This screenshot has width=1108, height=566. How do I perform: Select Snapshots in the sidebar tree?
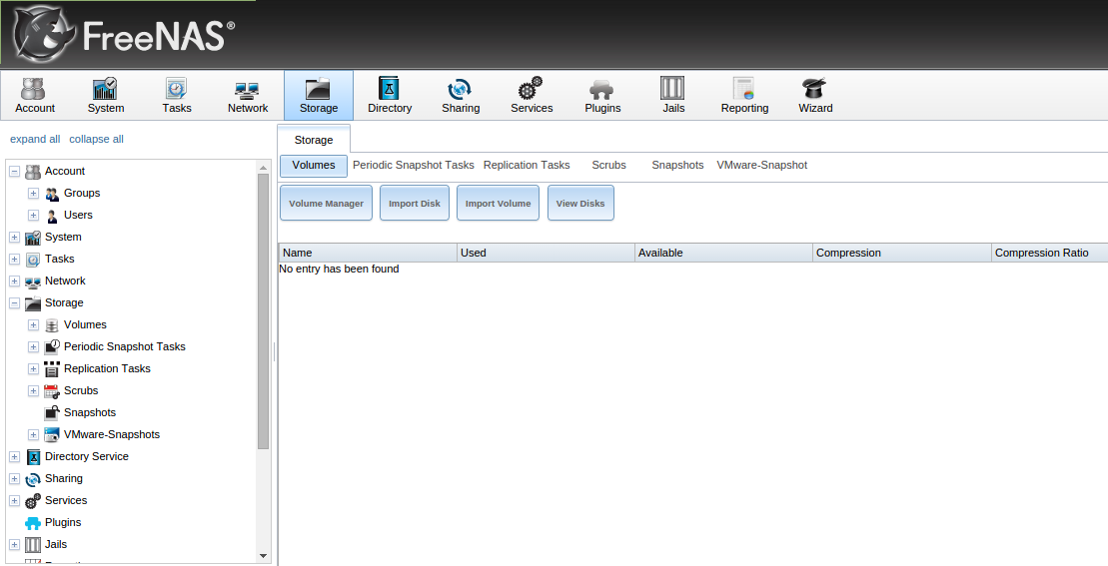coord(89,412)
